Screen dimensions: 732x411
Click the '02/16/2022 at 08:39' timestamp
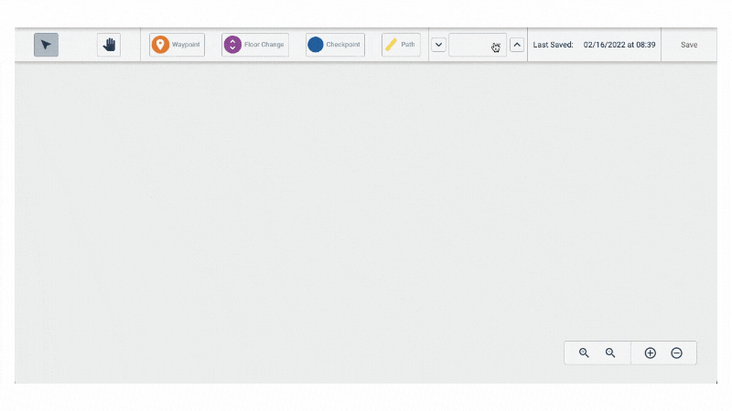pos(619,45)
